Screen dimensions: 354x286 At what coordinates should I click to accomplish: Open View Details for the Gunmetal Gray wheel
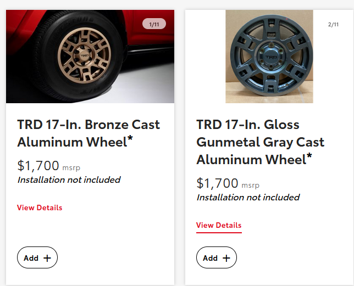219,225
